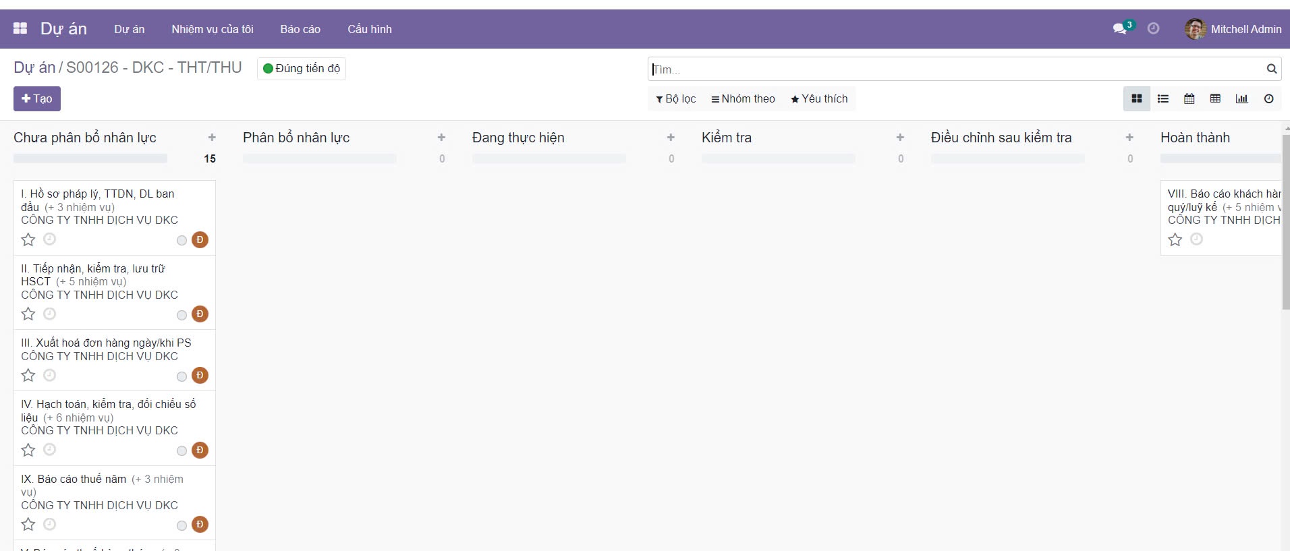Screen dimensions: 1290x551
Task: Open the activities clock icon in navbar
Action: coord(1153,28)
